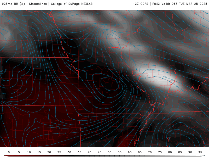Select the "75" colorbar label
The height and width of the screenshot is (157, 209).
tap(160, 152)
